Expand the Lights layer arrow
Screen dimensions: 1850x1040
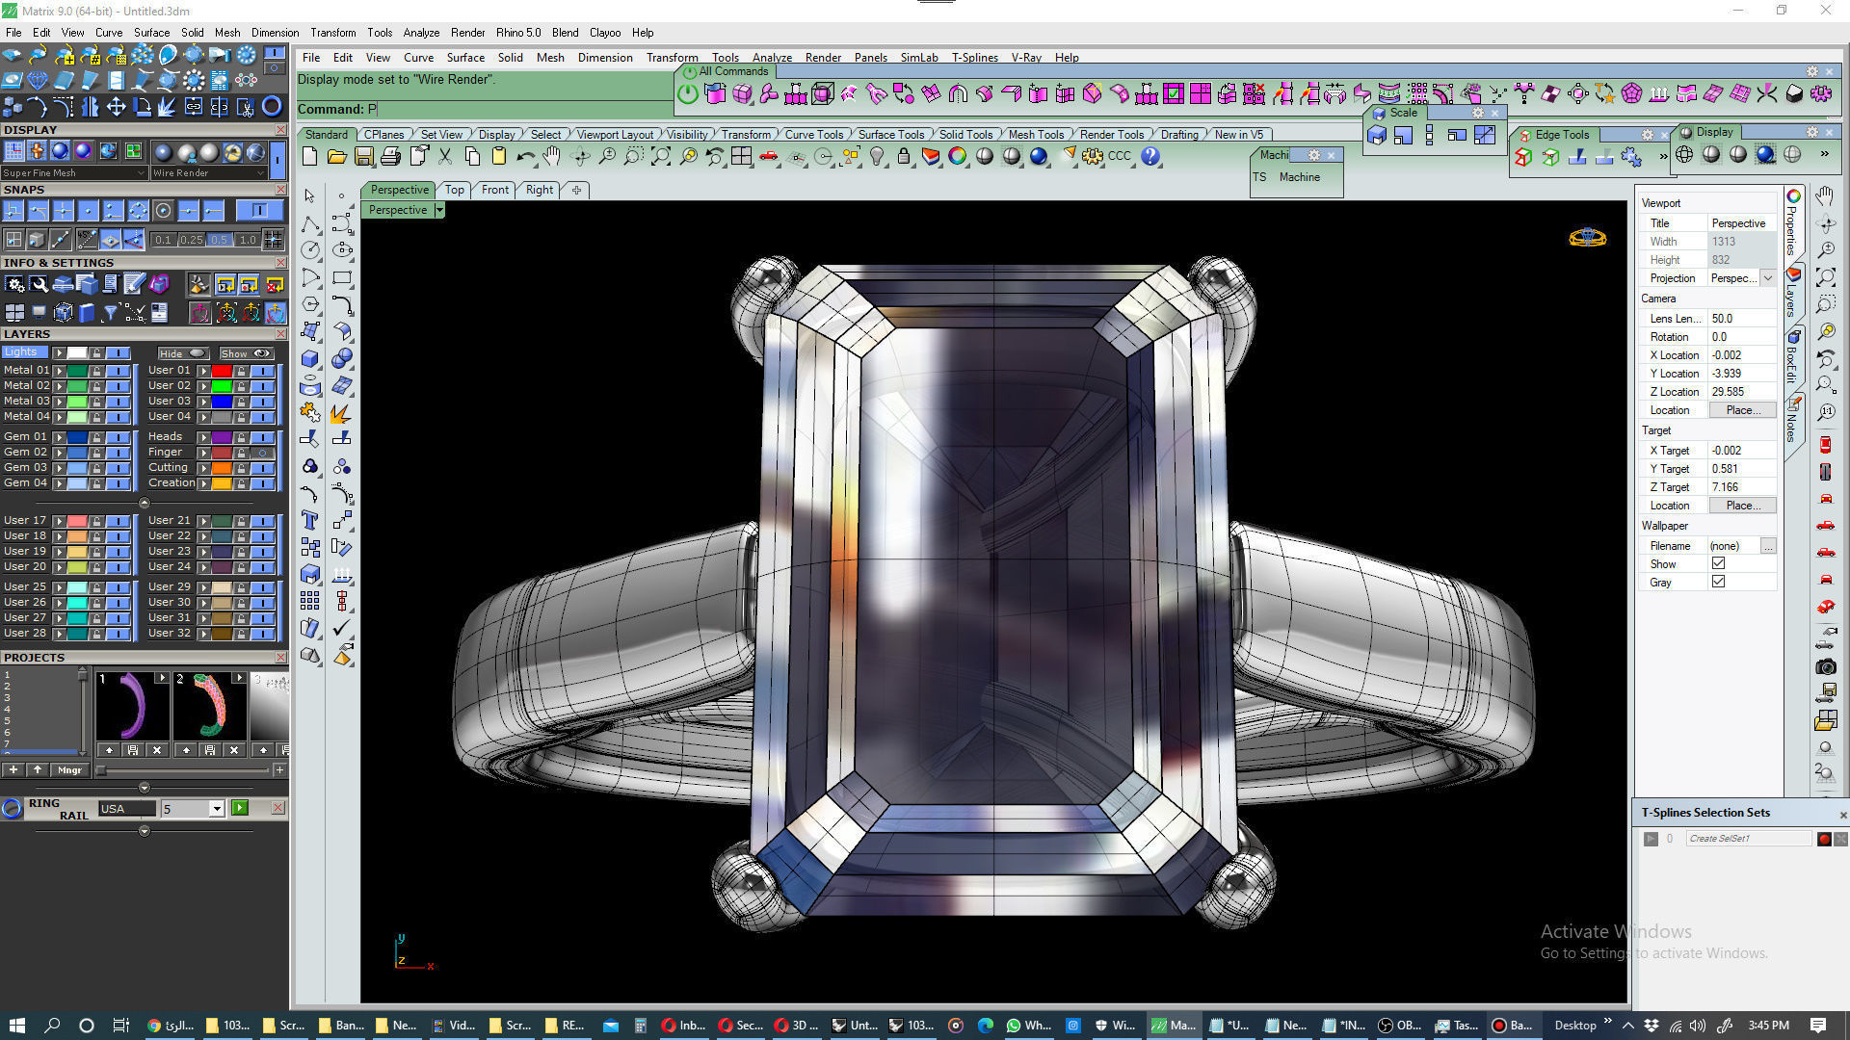(x=59, y=353)
